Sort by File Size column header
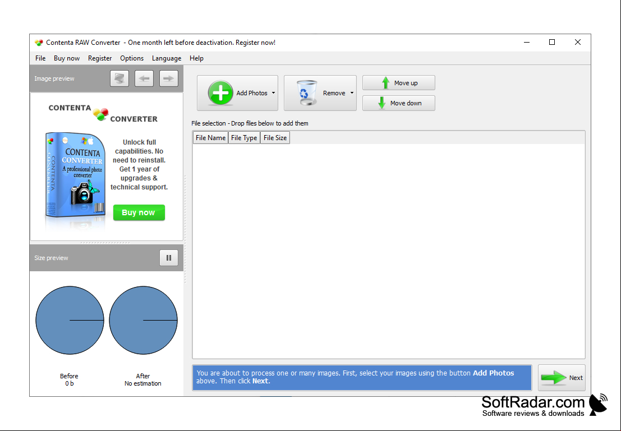 (275, 138)
